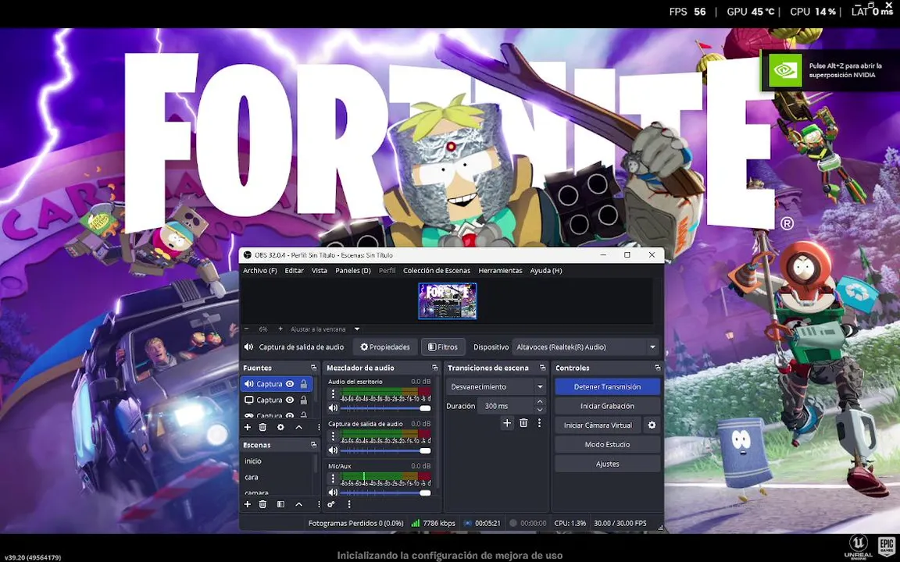
Task: Open Colección de Escenas menu
Action: [437, 271]
